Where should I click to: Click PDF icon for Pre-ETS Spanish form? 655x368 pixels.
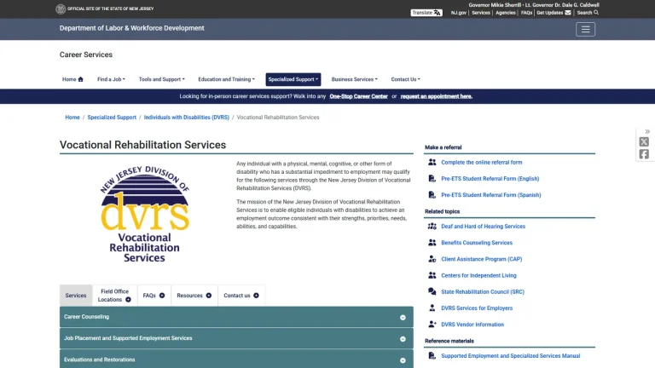point(432,195)
